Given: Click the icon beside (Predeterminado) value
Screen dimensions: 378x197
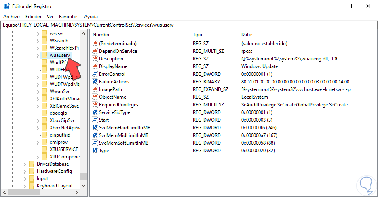Looking at the screenshot, I should [95, 44].
